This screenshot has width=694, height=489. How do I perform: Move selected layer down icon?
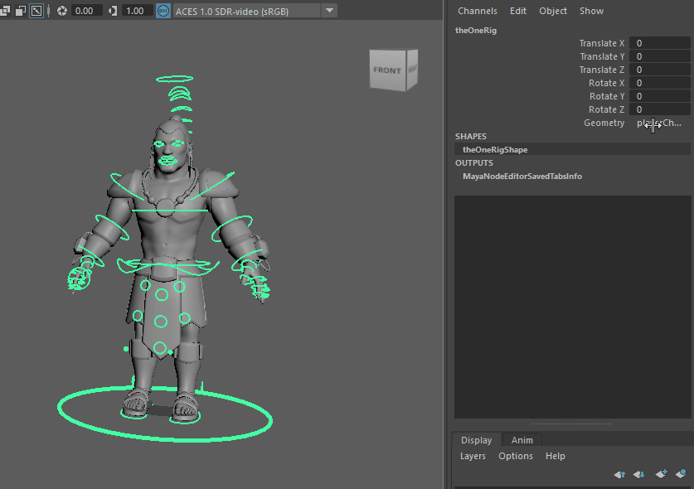(x=639, y=474)
